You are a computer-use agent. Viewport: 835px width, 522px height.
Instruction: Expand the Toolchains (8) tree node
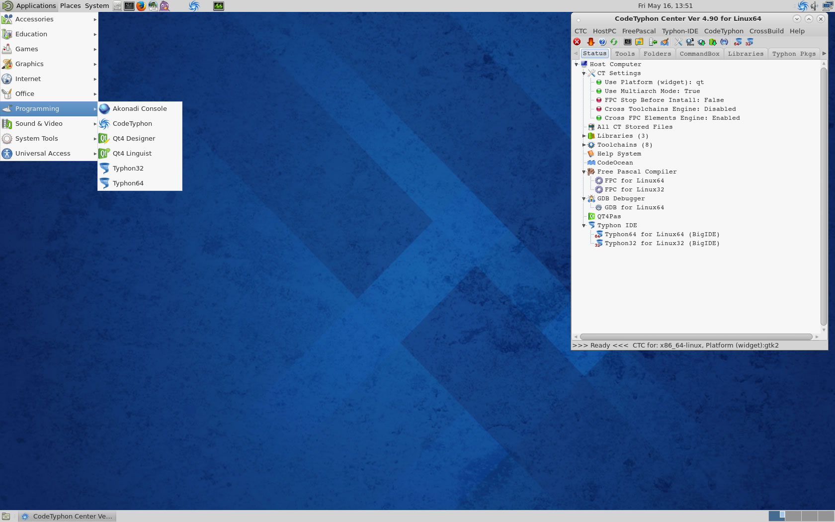click(584, 145)
